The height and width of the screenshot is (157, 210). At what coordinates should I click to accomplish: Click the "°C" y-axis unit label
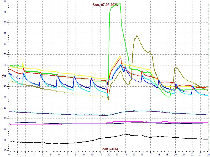coord(3,76)
